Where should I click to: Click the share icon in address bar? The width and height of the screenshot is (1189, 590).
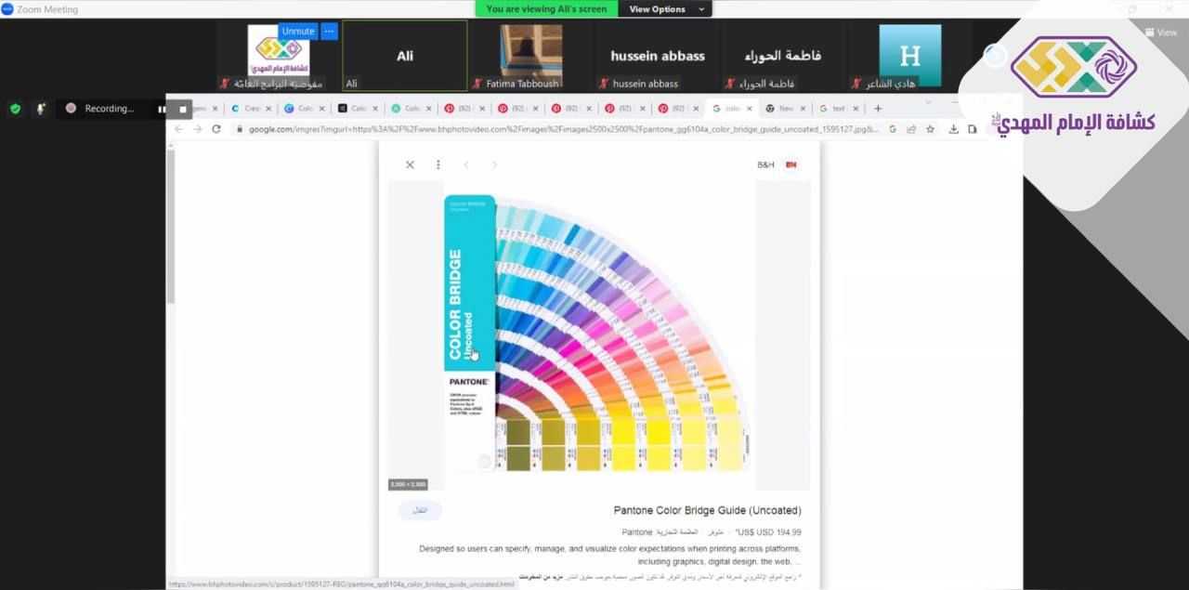(911, 129)
